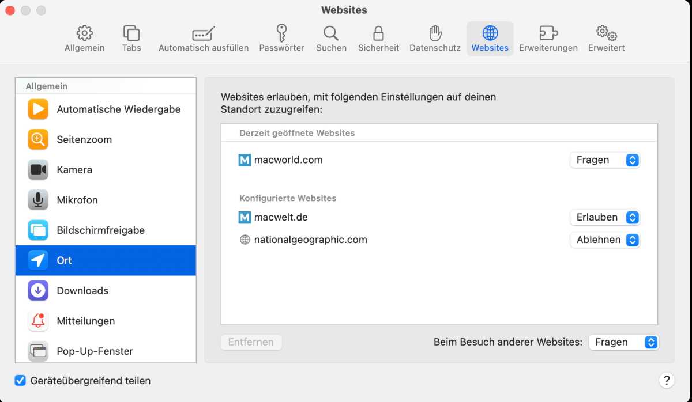Open Beim Besuch anderer Websites dropdown

pos(623,342)
